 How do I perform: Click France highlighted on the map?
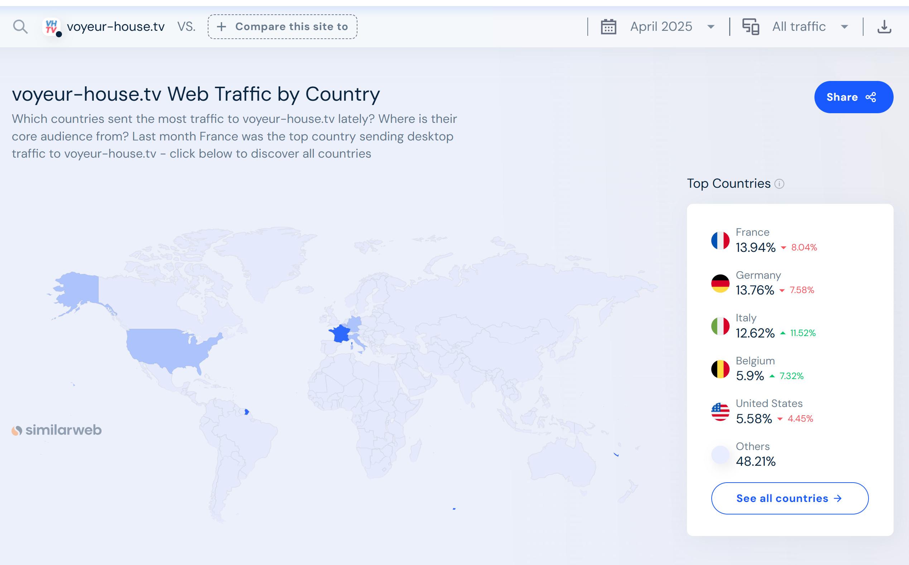(341, 334)
